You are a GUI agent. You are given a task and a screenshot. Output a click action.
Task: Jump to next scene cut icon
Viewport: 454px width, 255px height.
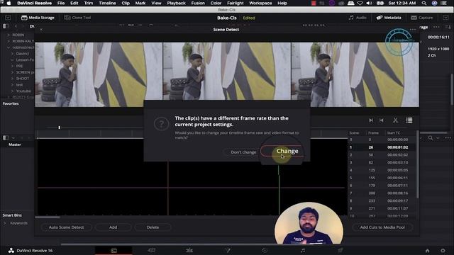(371, 120)
